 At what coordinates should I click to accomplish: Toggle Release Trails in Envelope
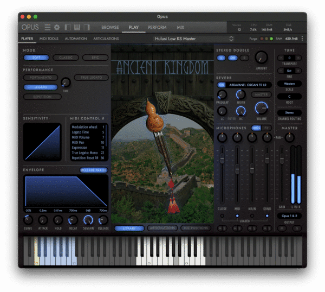[94, 170]
